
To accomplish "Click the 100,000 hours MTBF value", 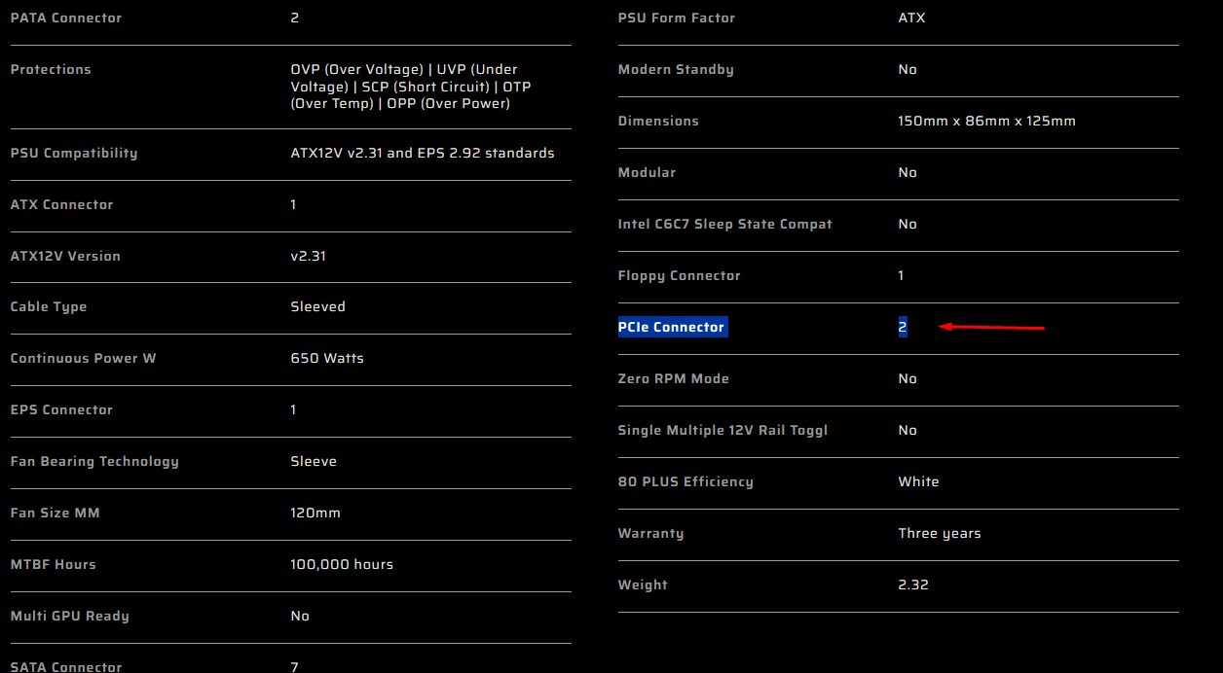I will click(342, 565).
